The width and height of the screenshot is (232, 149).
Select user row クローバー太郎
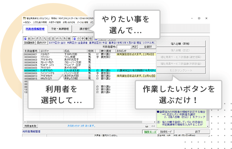[x=90, y=62]
